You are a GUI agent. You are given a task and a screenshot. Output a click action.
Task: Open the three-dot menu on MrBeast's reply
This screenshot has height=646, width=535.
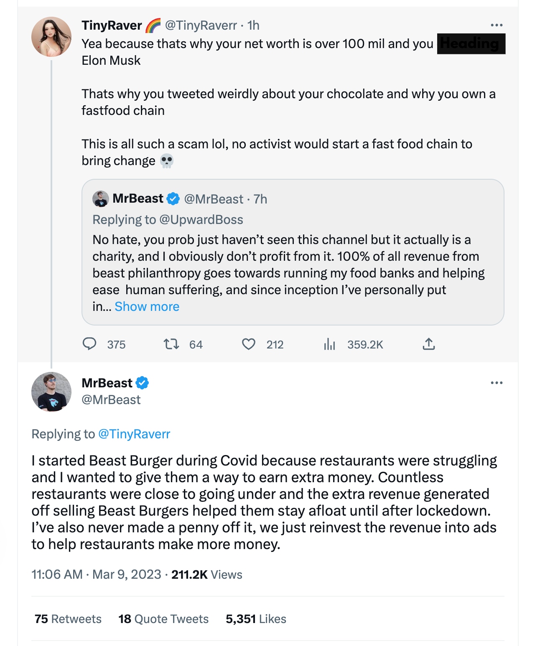[497, 383]
